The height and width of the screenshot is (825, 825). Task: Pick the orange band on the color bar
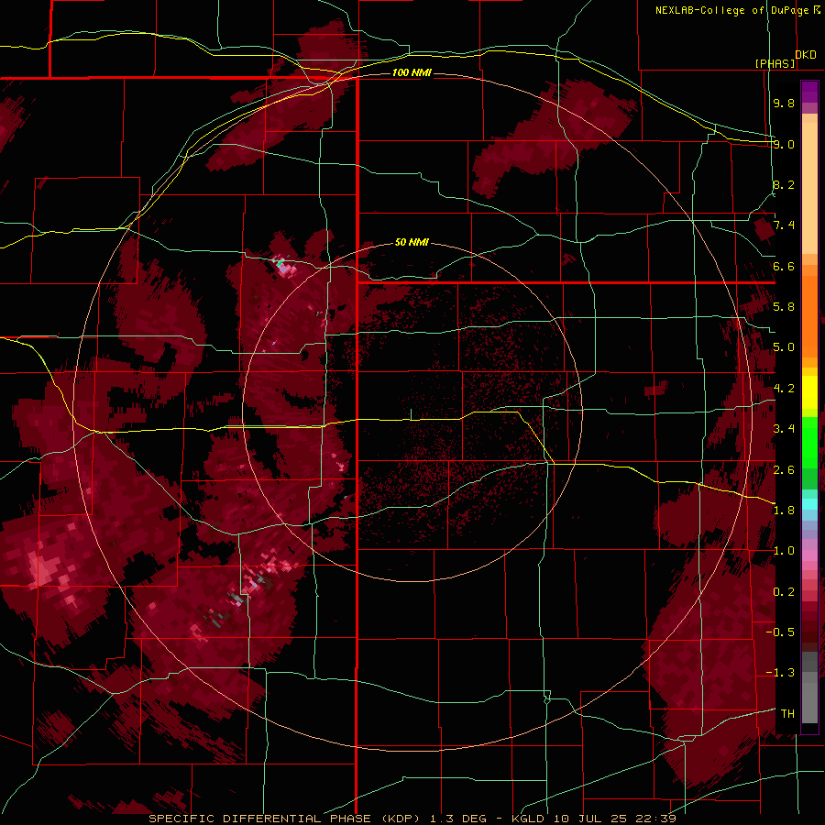click(x=809, y=315)
